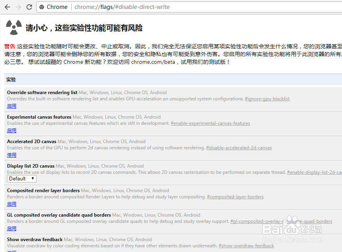The image size is (342, 252).
Task: Click the 'Display list 2D canvas' title
Action: coord(31,166)
